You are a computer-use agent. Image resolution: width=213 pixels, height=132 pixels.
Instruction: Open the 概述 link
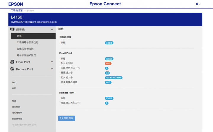coord(14,101)
